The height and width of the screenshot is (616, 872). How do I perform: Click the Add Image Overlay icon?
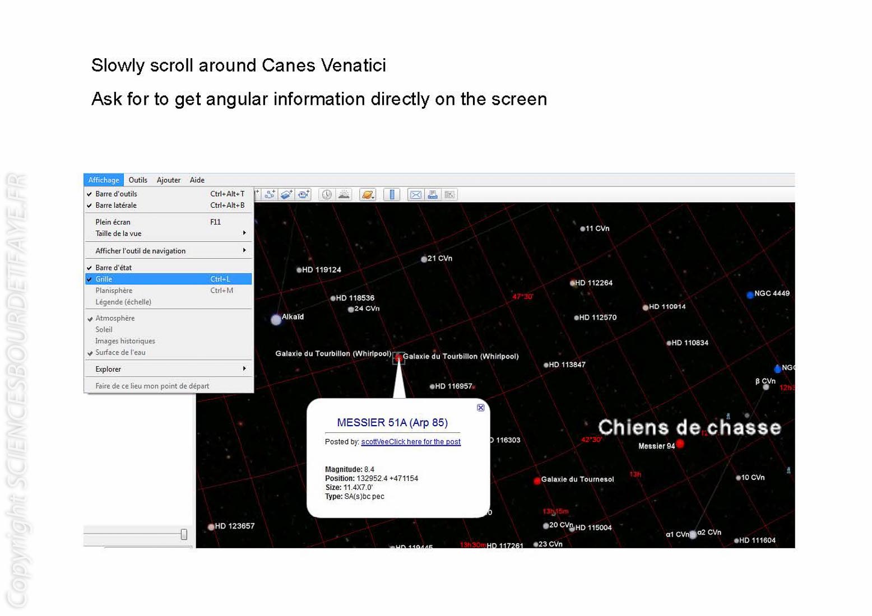coord(286,194)
